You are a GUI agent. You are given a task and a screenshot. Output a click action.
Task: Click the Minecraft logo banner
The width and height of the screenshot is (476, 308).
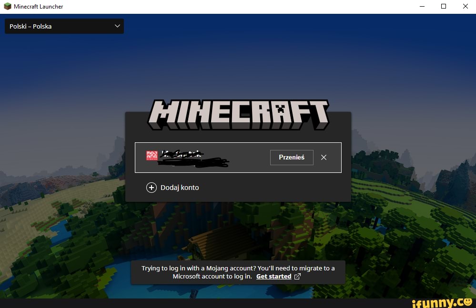coord(238,113)
